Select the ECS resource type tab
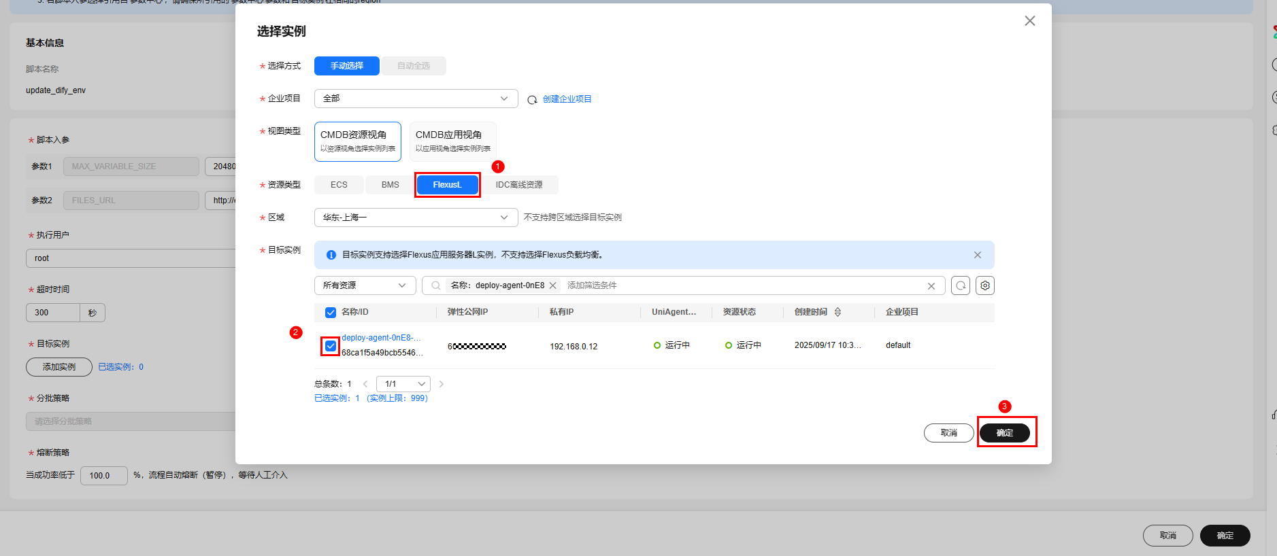 tap(339, 185)
